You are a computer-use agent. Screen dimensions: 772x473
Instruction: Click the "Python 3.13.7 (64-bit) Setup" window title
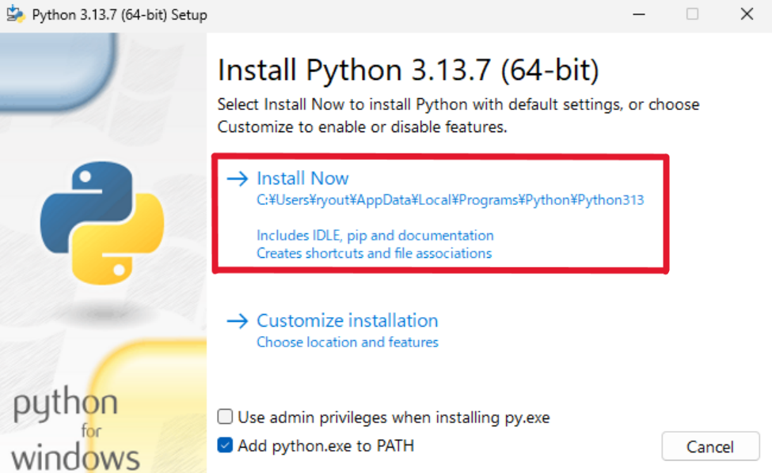(x=120, y=15)
